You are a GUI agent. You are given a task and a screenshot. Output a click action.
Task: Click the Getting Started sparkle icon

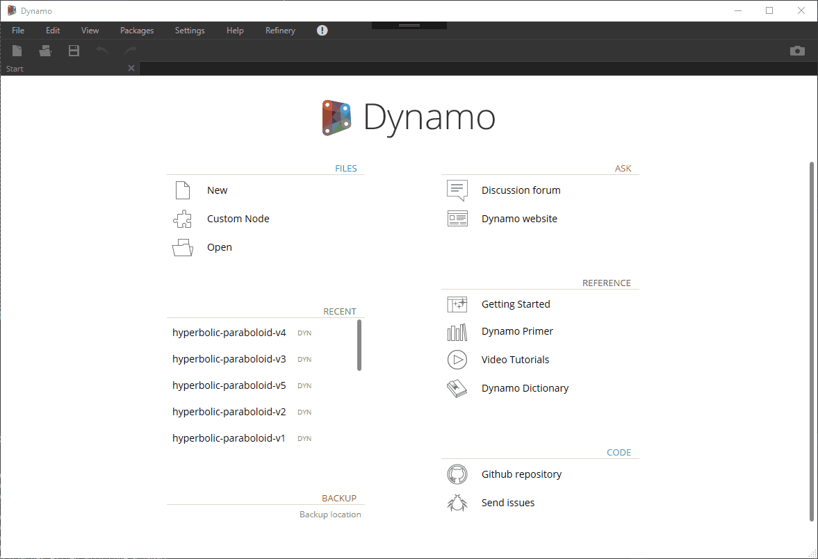457,304
